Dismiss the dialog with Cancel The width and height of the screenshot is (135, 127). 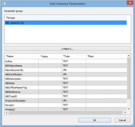(x=122, y=120)
